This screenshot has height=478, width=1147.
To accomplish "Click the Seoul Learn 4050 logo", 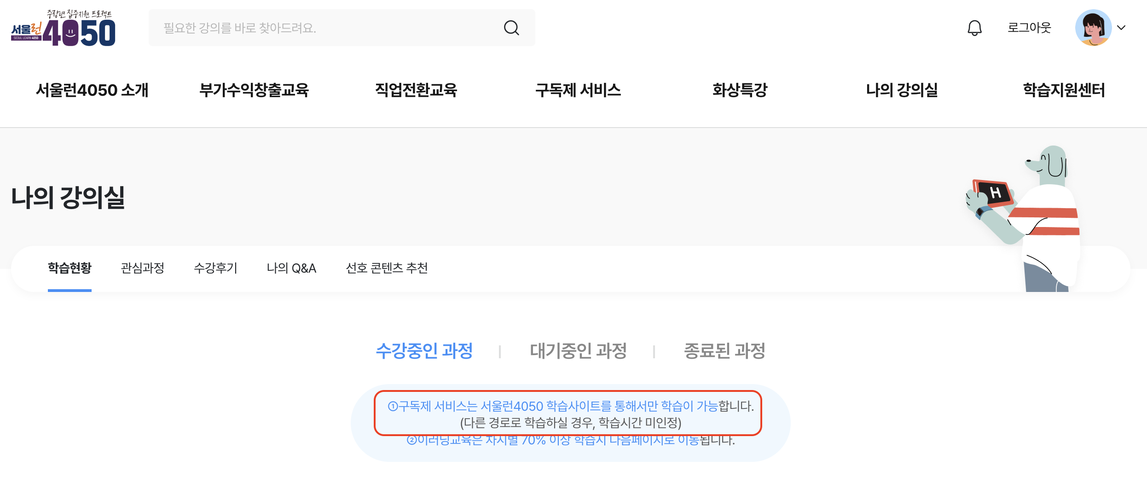I will (63, 28).
